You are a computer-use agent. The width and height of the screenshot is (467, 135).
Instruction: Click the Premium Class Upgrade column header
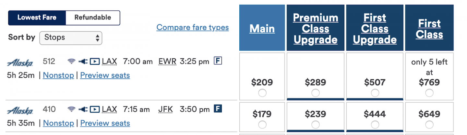tap(316, 28)
